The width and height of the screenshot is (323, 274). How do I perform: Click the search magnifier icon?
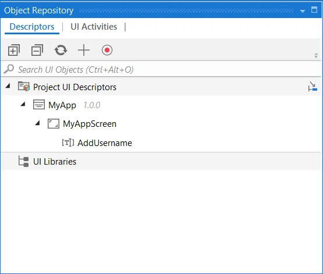(x=9, y=69)
